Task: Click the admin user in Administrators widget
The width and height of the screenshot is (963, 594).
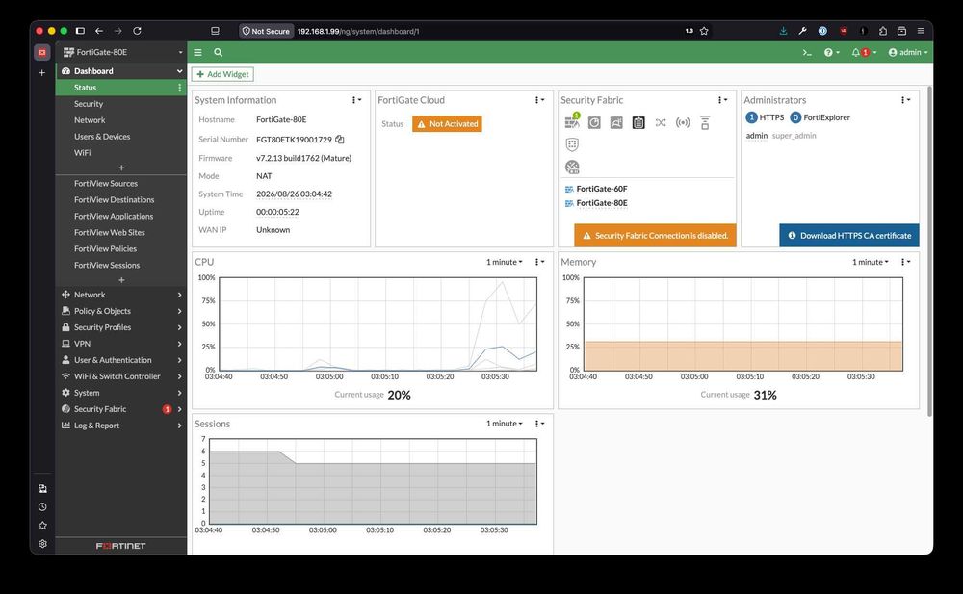Action: [757, 136]
